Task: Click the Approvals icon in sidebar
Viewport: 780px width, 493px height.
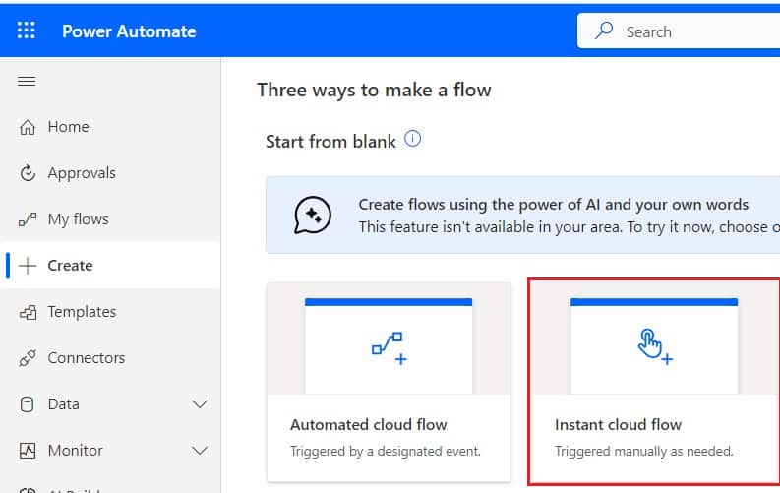Action: coord(28,173)
